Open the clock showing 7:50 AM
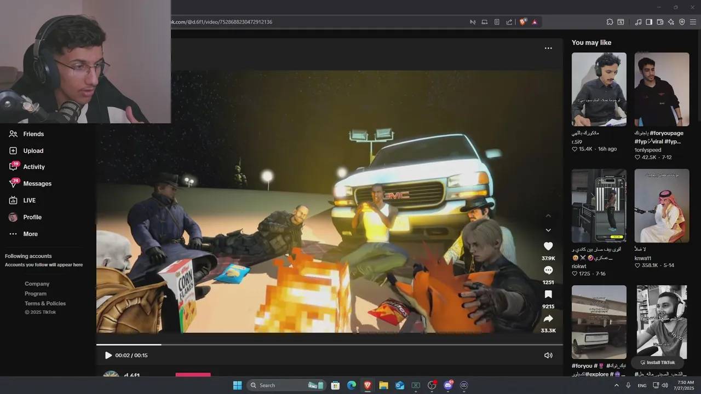 point(686,385)
